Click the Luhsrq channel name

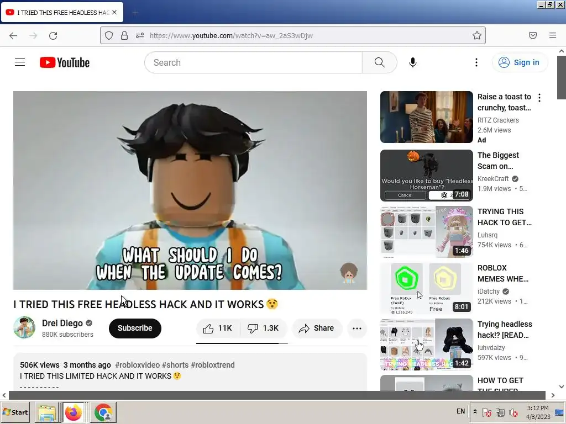click(488, 235)
